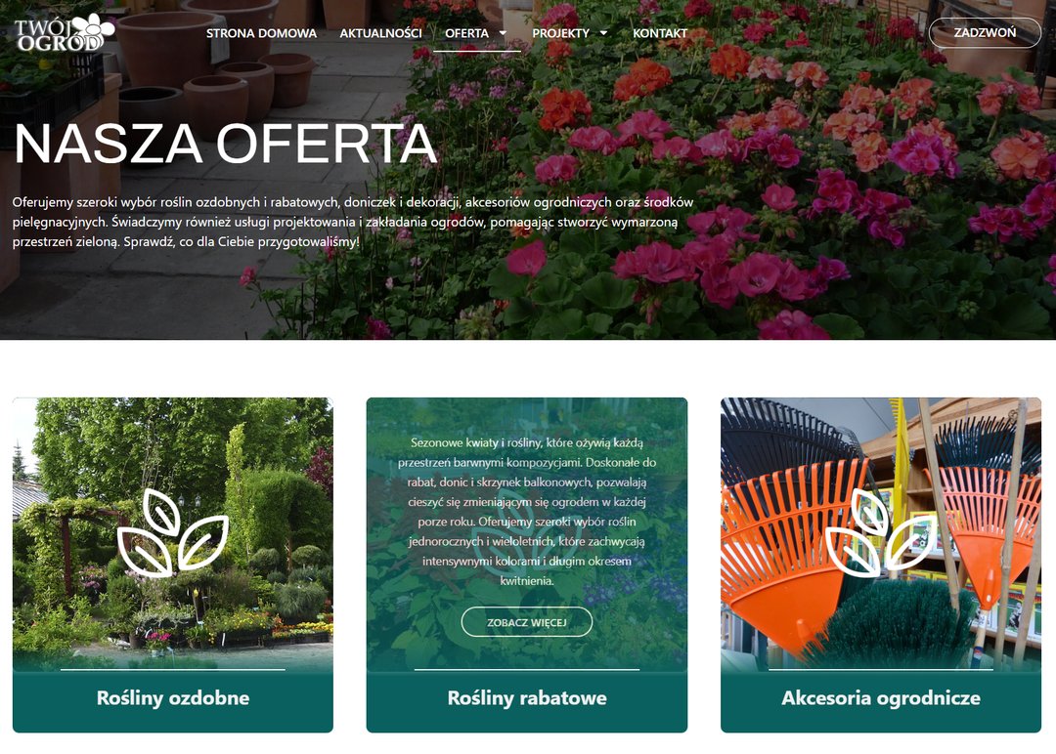Image resolution: width=1056 pixels, height=754 pixels.
Task: Click the Zadzwoń button
Action: (x=985, y=32)
